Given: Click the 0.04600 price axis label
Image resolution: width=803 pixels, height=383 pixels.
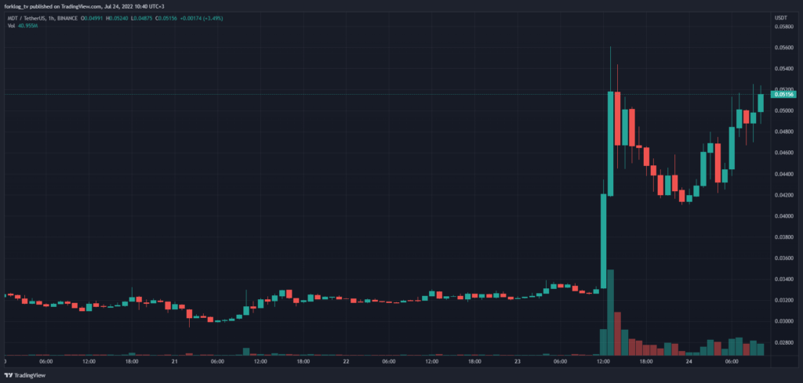Looking at the screenshot, I should click(x=784, y=153).
